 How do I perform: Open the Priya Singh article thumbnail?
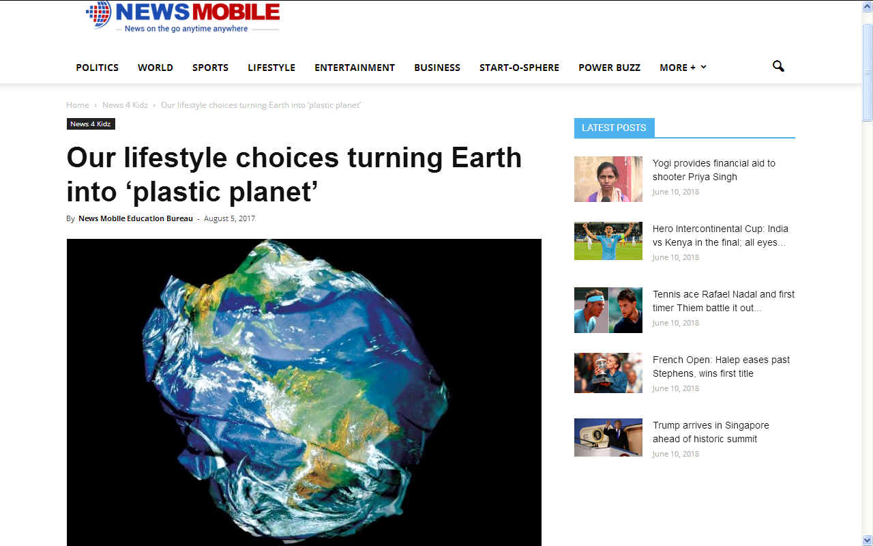[608, 179]
